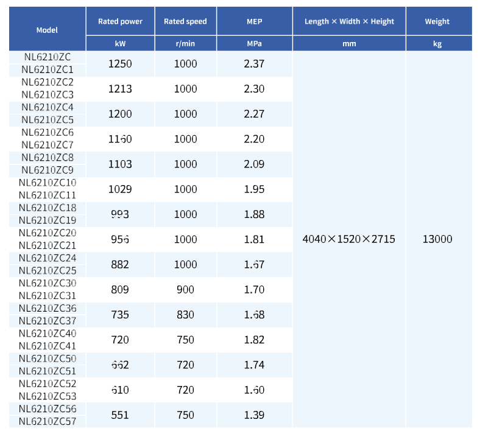Click rated power value 1213
This screenshot has width=491, height=442.
(120, 89)
